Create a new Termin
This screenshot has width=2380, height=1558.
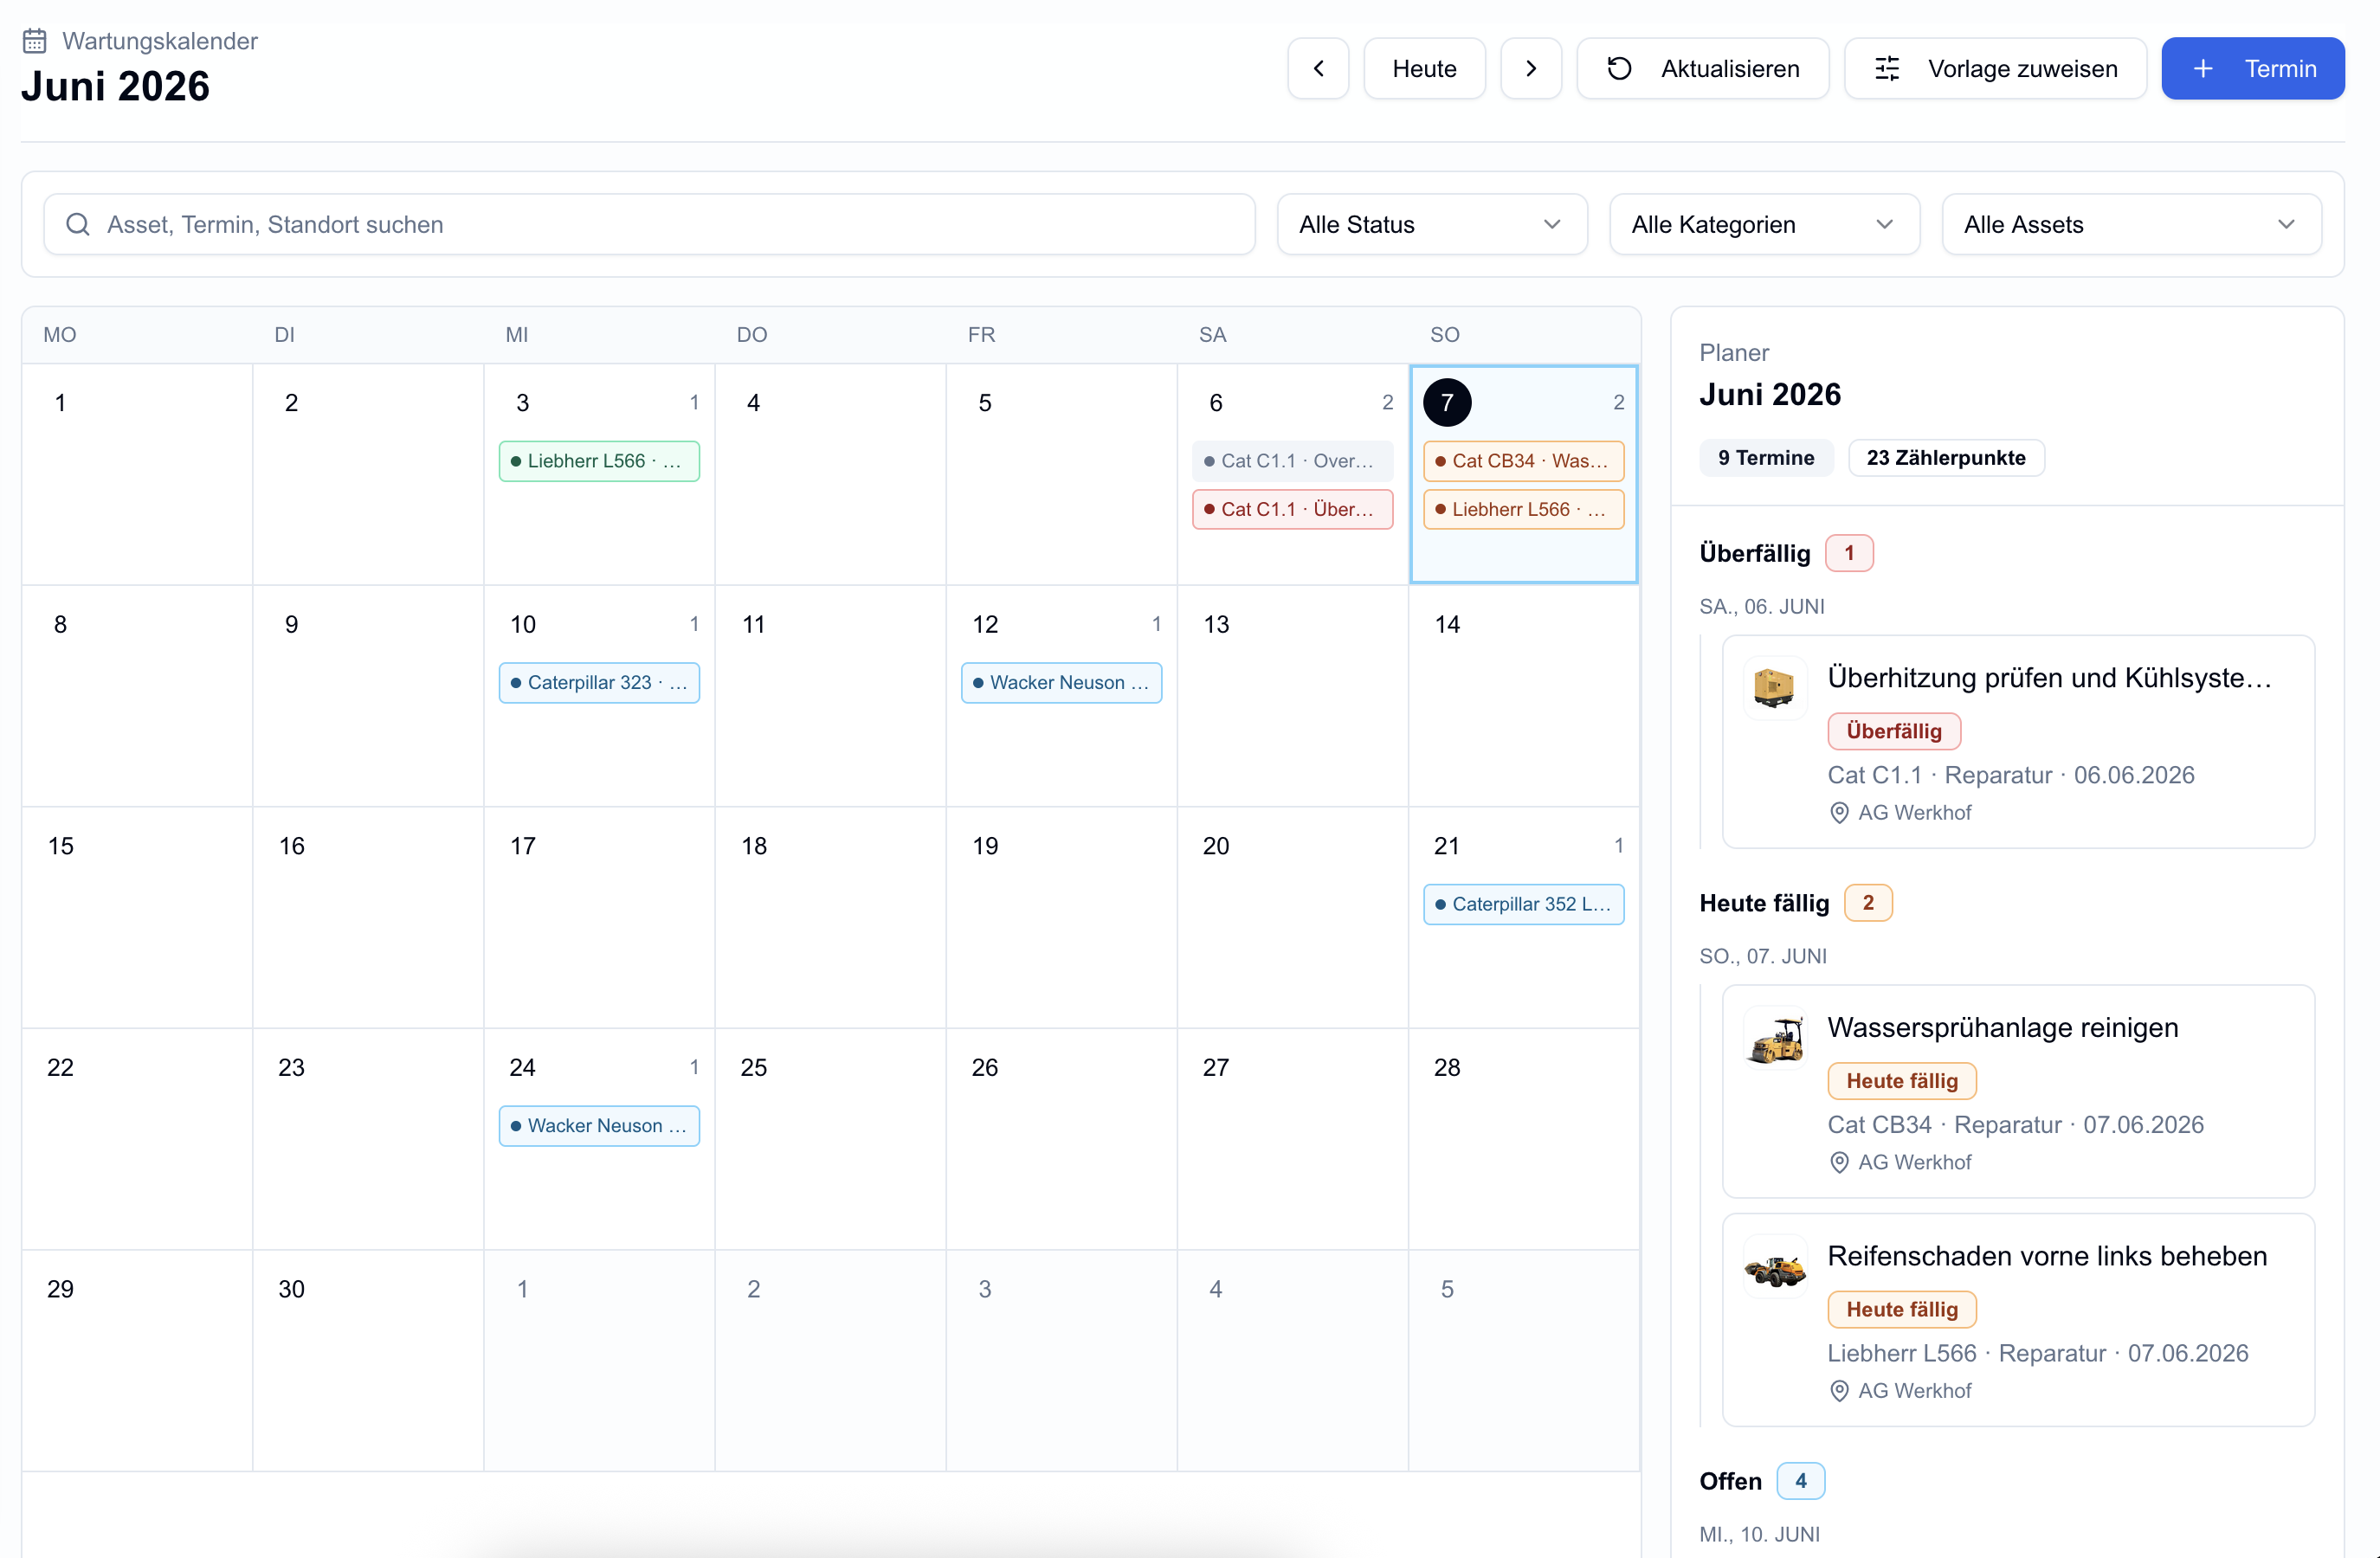pos(2252,68)
